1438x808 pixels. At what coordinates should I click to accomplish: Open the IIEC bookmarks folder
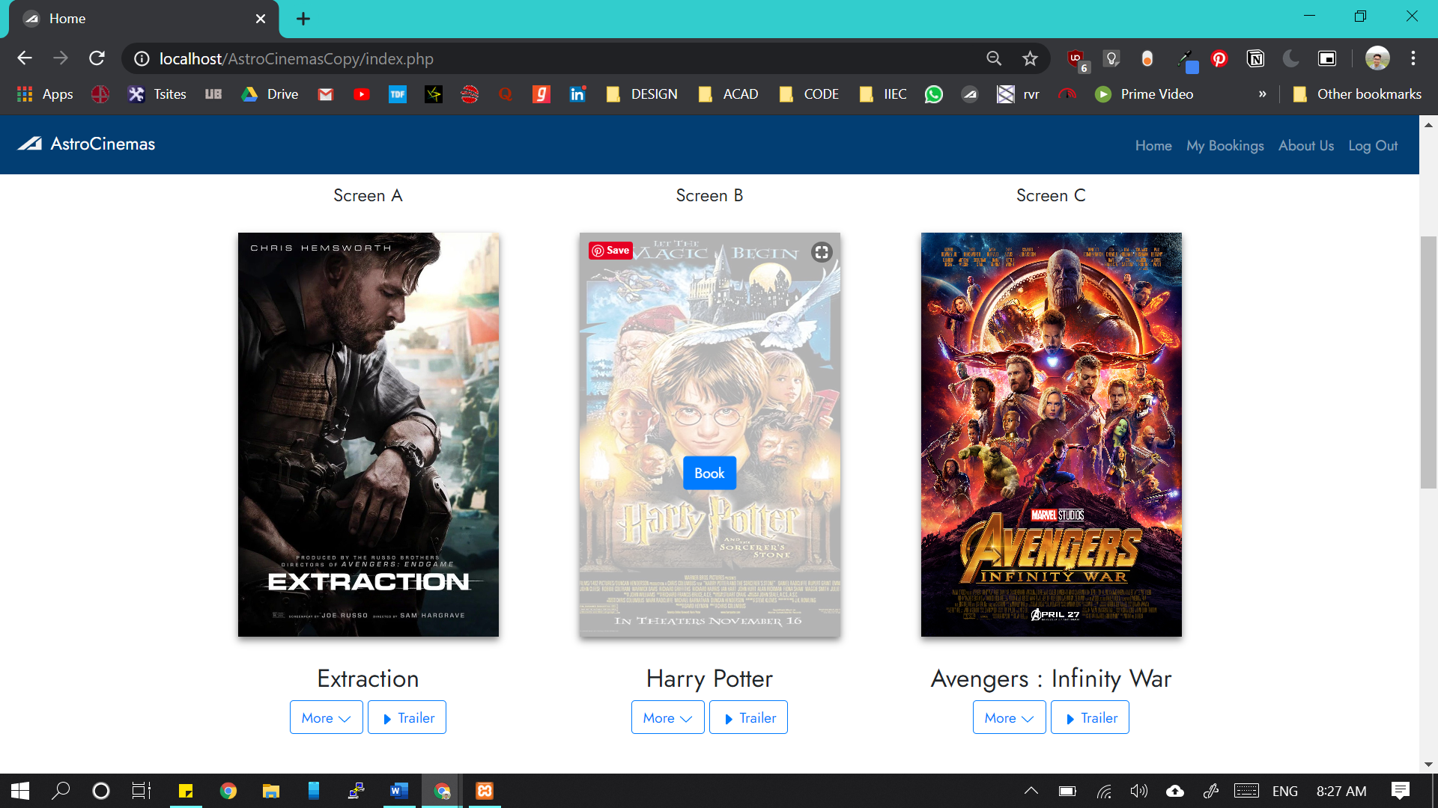(x=882, y=94)
